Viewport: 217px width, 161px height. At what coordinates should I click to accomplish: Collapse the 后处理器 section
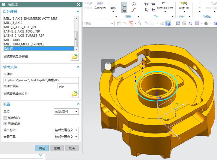78,12
